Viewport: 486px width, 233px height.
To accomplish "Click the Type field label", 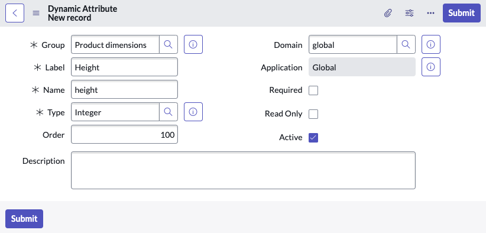I will 56,112.
